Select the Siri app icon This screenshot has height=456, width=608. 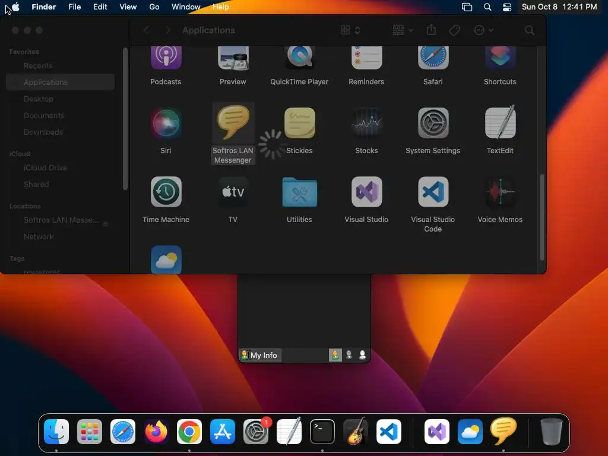coord(166,123)
